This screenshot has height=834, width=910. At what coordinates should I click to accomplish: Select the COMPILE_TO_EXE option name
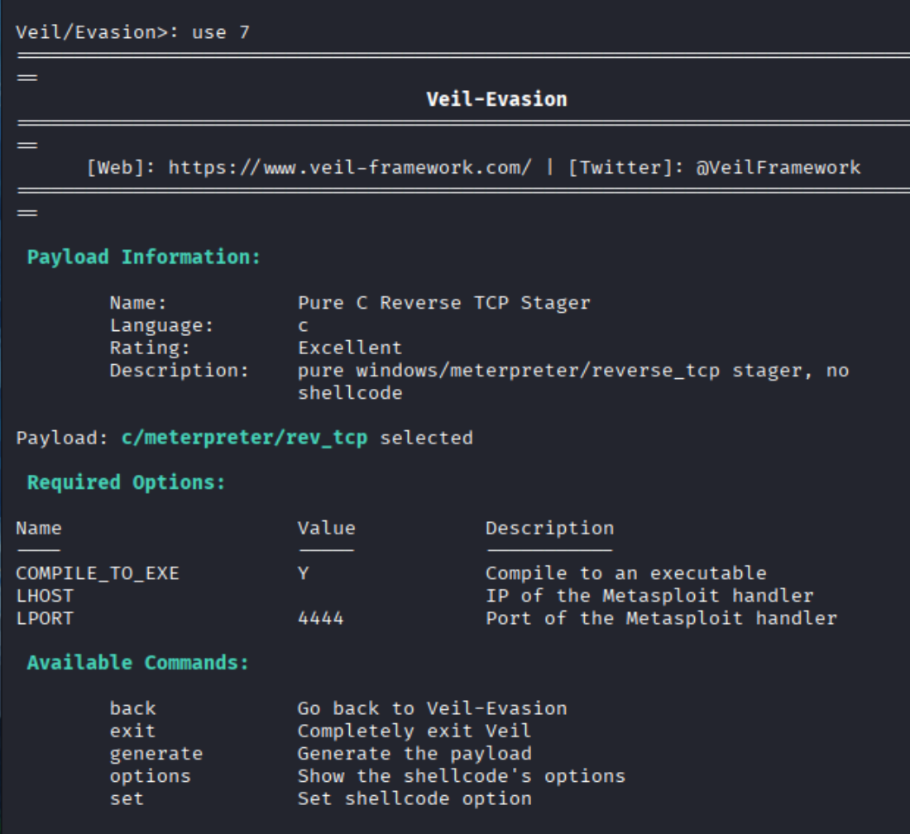98,573
